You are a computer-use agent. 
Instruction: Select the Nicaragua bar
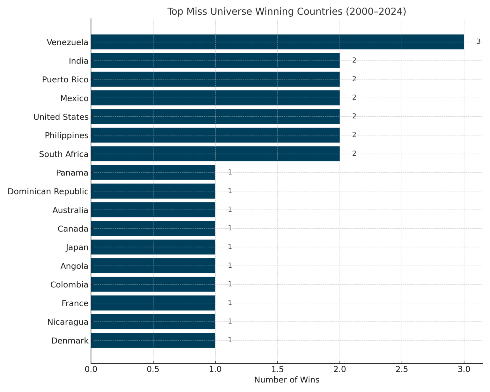153,322
